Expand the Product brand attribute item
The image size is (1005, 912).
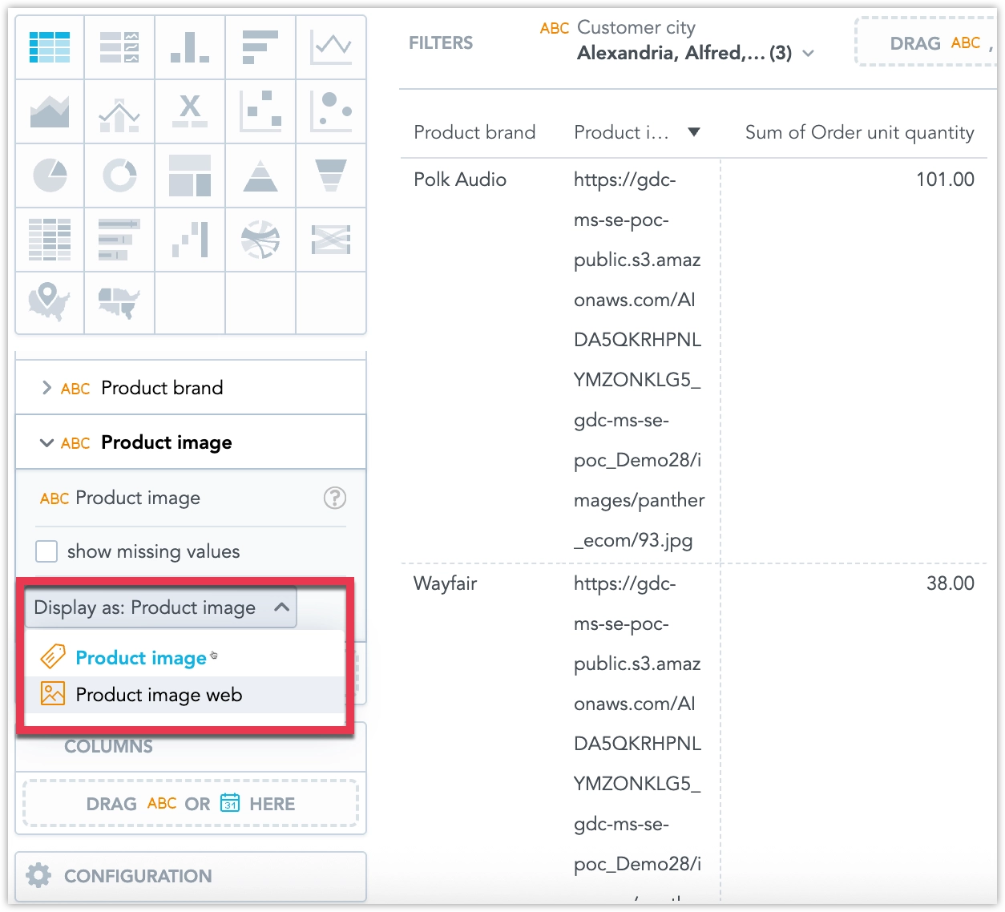(x=46, y=388)
